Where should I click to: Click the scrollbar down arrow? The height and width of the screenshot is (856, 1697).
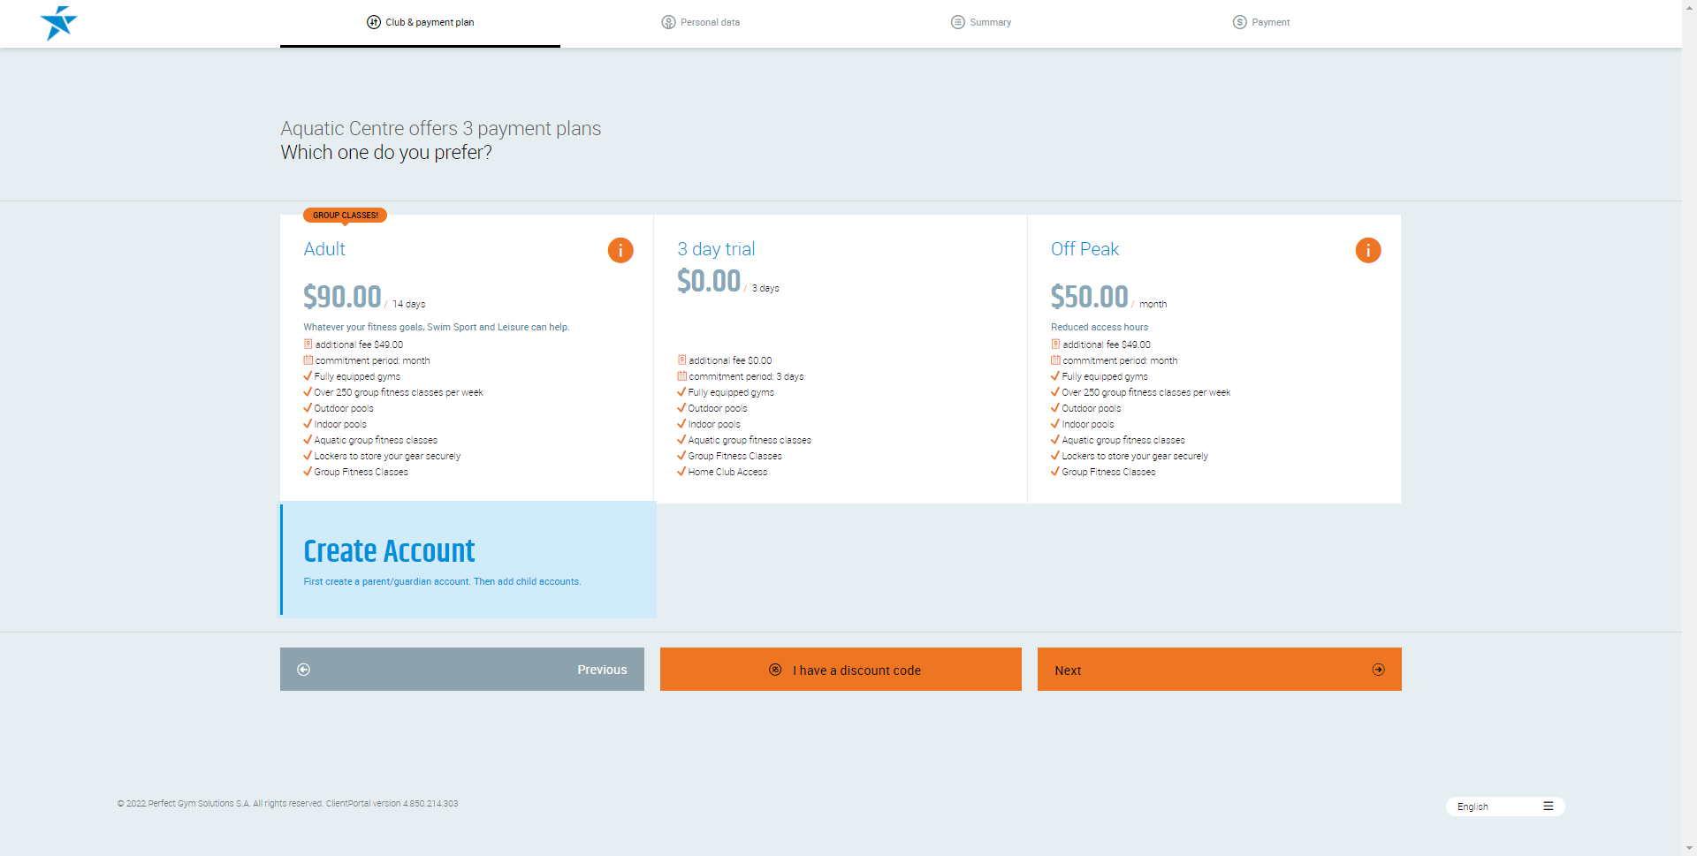(x=1689, y=848)
